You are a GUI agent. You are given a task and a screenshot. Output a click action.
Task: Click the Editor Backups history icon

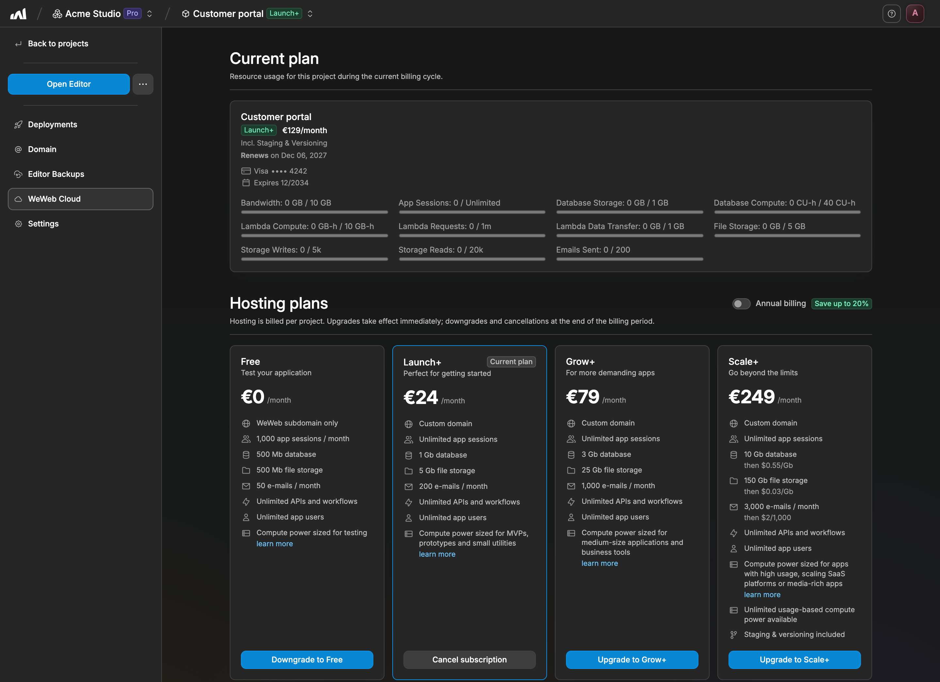[18, 175]
